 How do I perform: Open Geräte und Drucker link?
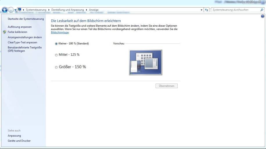coord(19,141)
